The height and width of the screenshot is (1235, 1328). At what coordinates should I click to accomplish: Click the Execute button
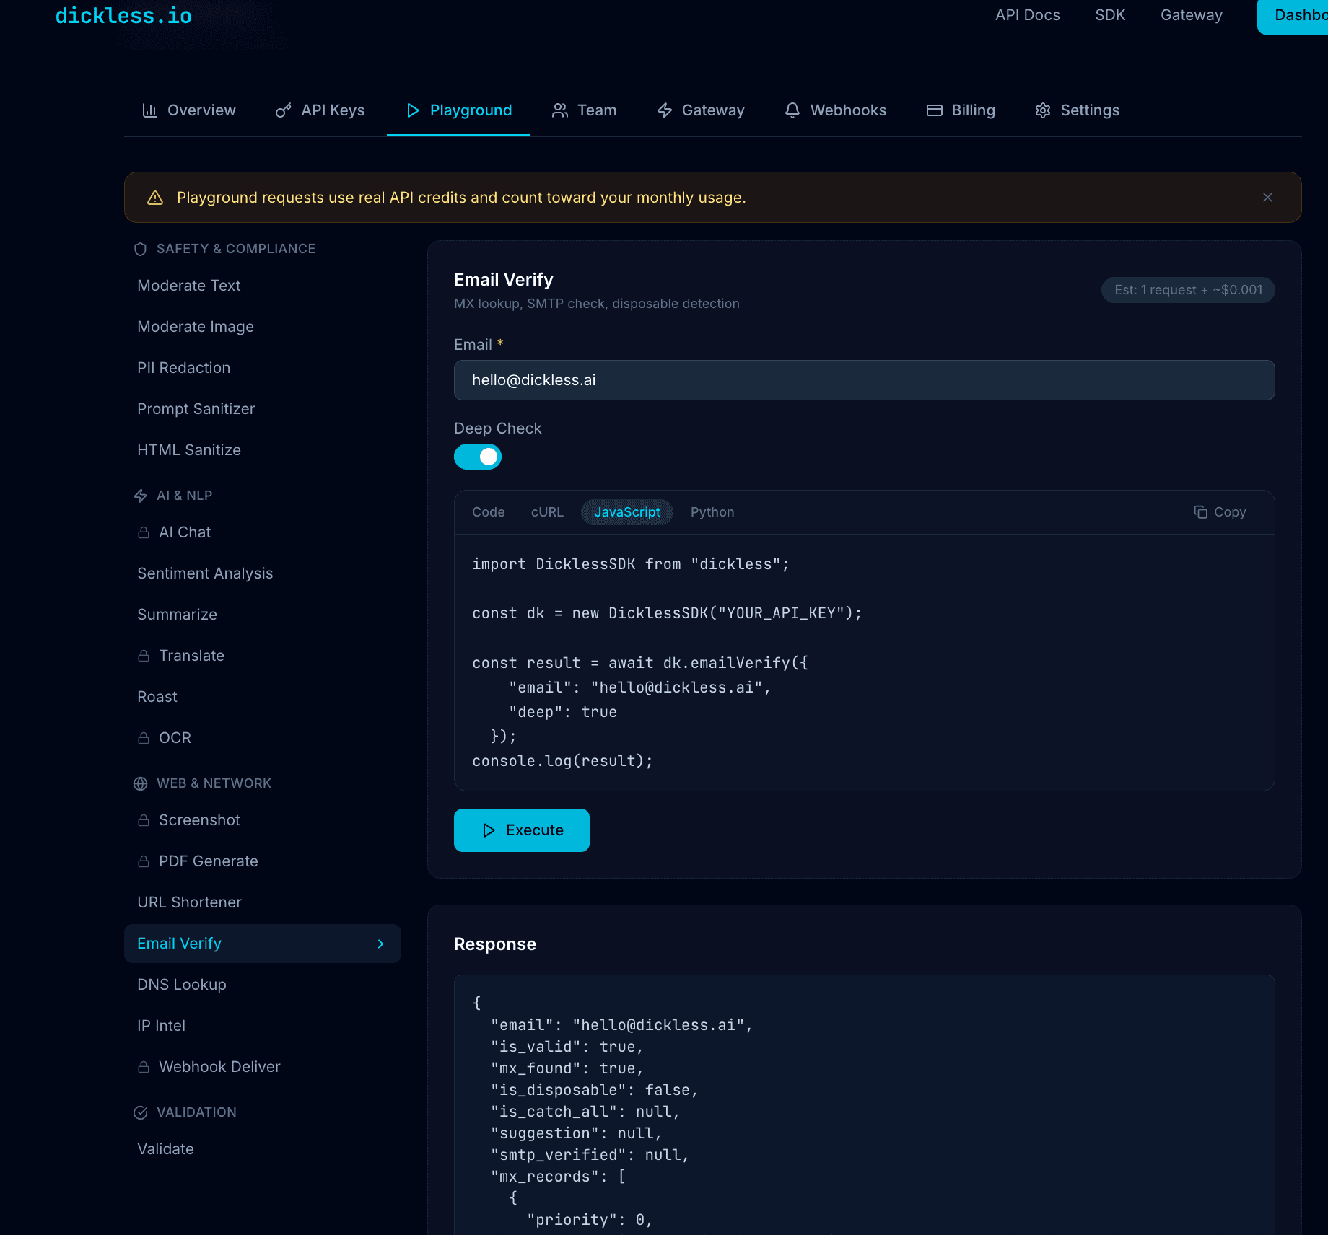pyautogui.click(x=521, y=830)
